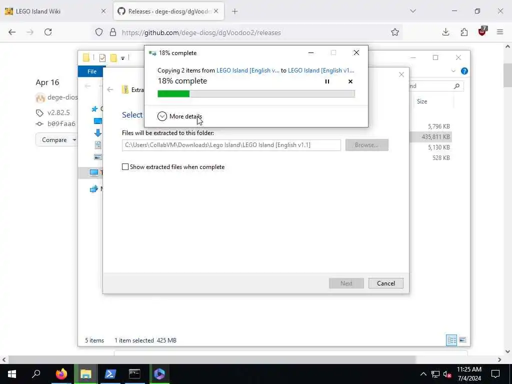Go back in Firefox
The width and height of the screenshot is (512, 384).
pos(12,32)
